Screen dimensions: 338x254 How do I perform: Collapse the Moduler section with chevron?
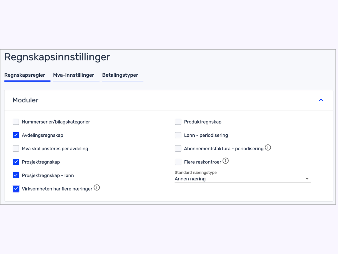click(321, 100)
